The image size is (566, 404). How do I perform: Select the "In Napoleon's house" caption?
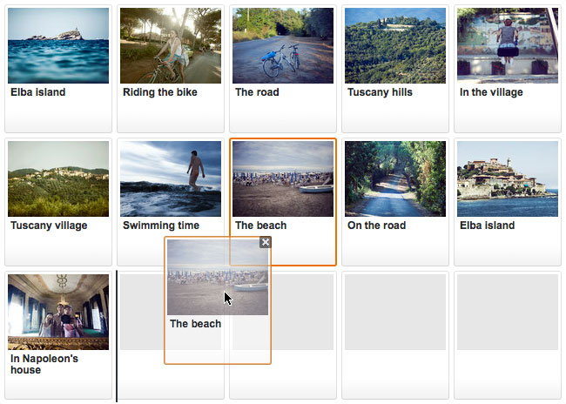tap(44, 364)
